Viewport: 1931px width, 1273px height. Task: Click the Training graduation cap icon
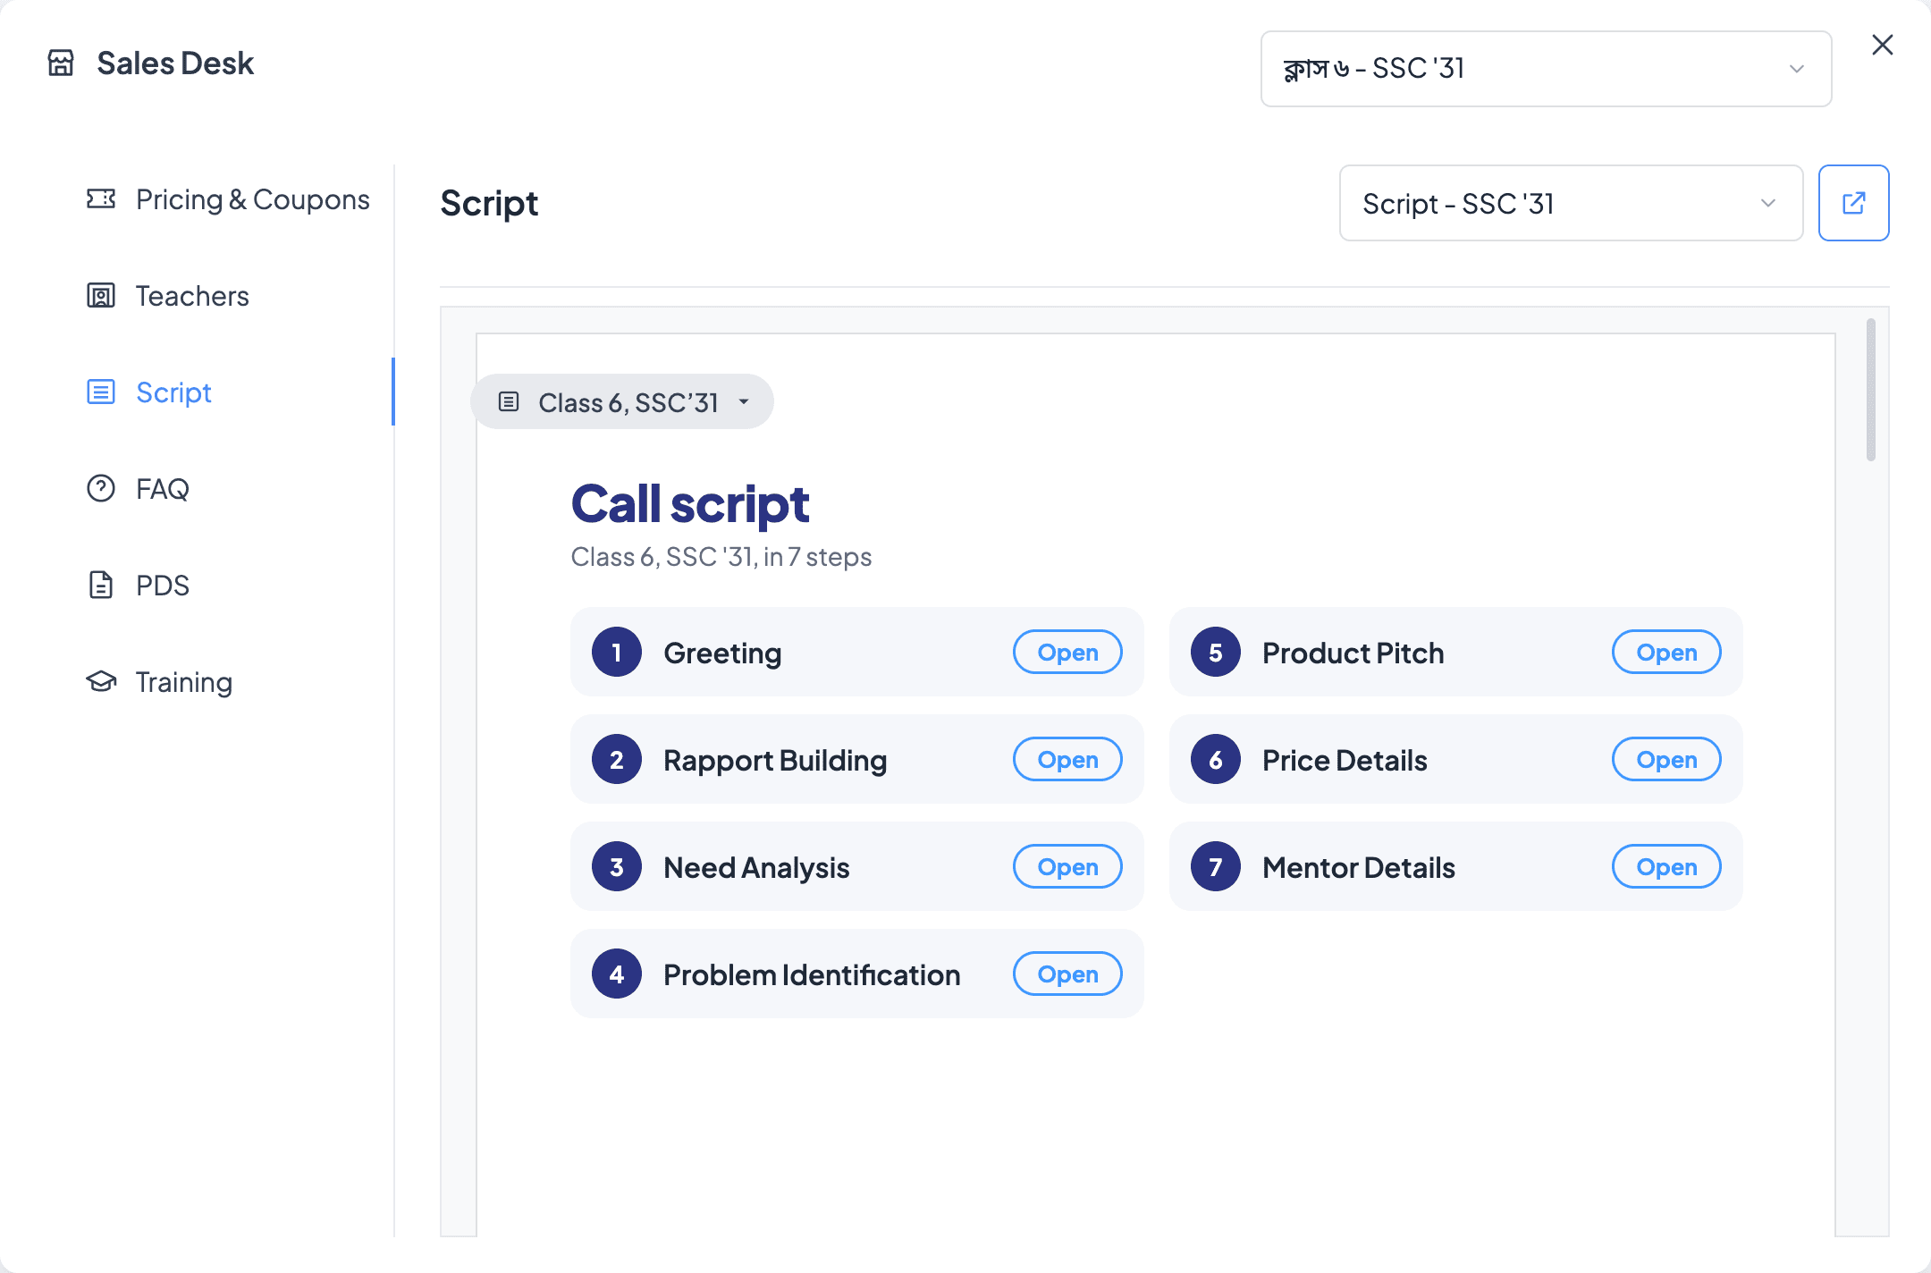coord(101,681)
